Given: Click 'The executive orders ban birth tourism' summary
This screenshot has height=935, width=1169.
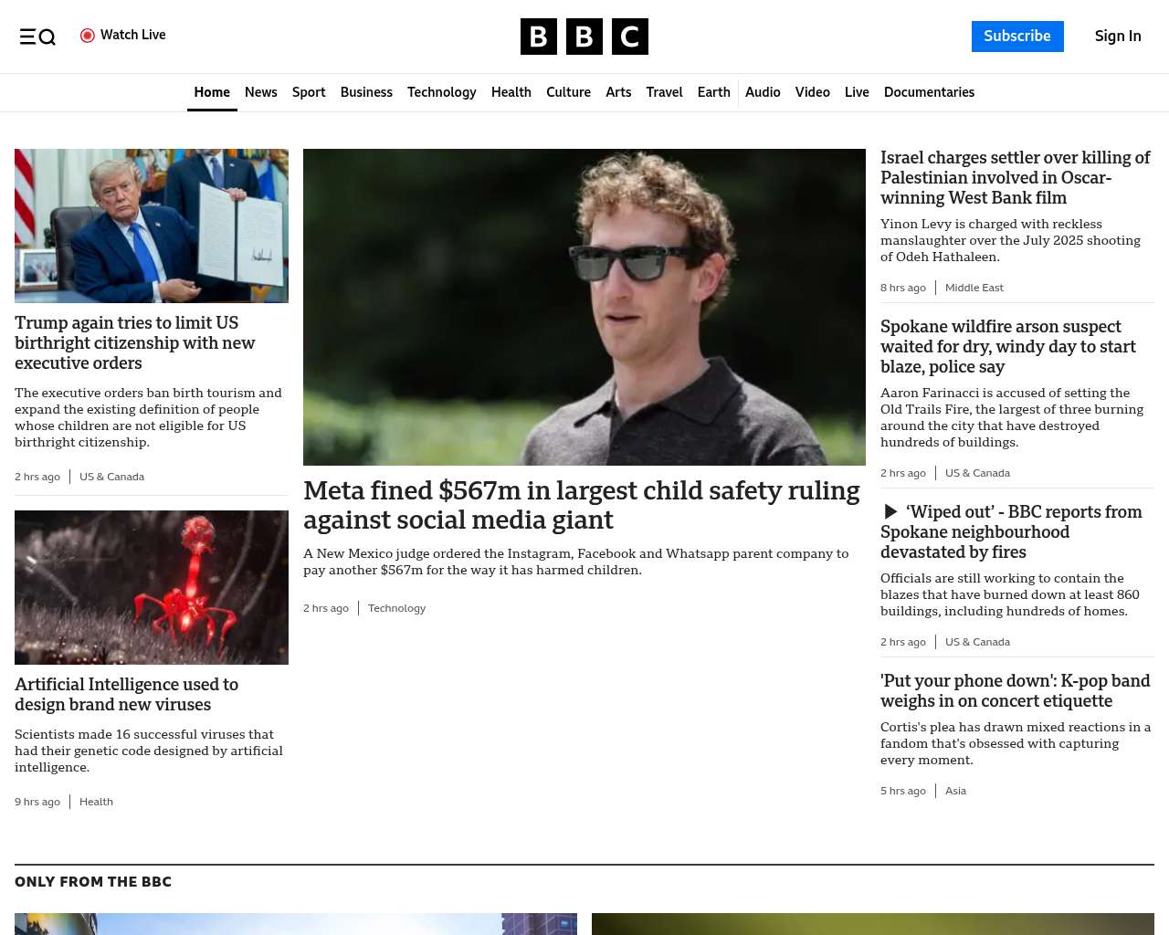Looking at the screenshot, I should pos(148,417).
